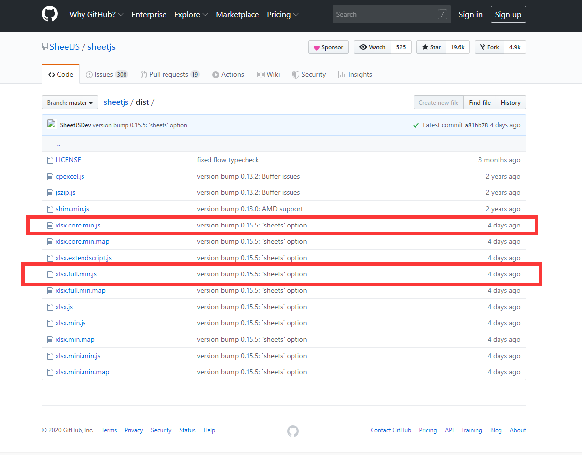This screenshot has width=582, height=455.
Task: Open the Pull requests tab
Action: [170, 74]
